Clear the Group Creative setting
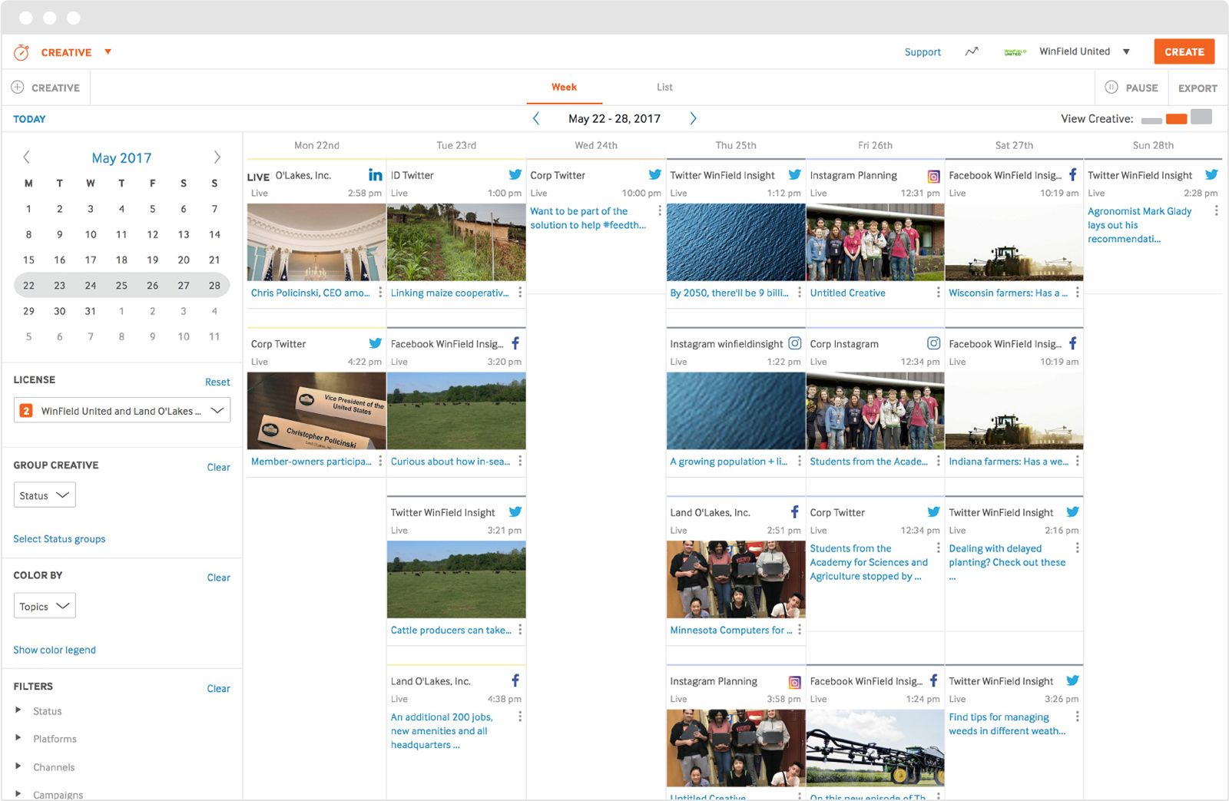 [218, 467]
